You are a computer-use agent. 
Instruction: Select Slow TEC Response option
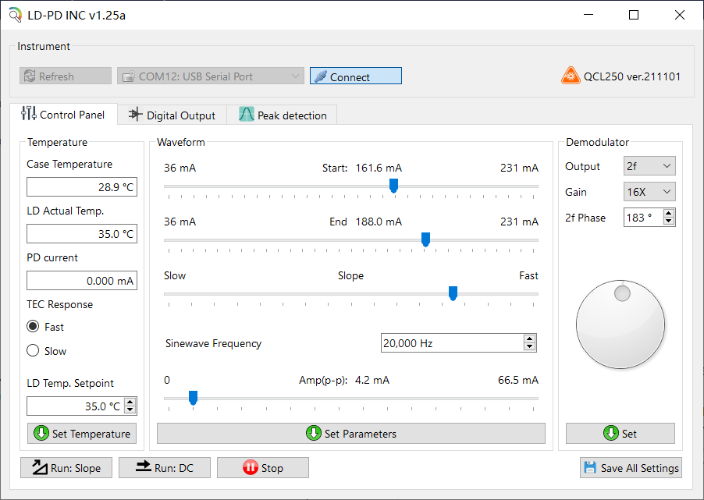pos(33,351)
